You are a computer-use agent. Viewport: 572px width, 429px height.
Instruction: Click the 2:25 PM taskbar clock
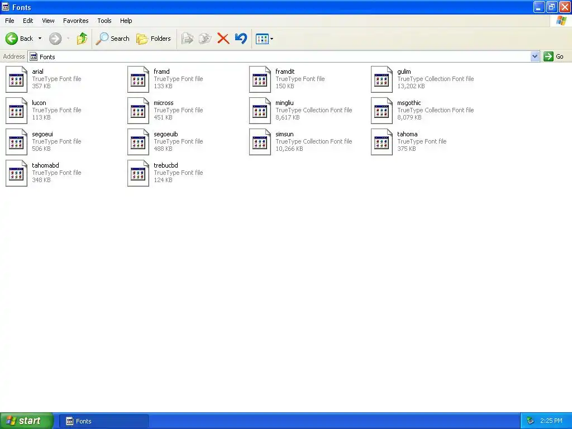pos(551,421)
